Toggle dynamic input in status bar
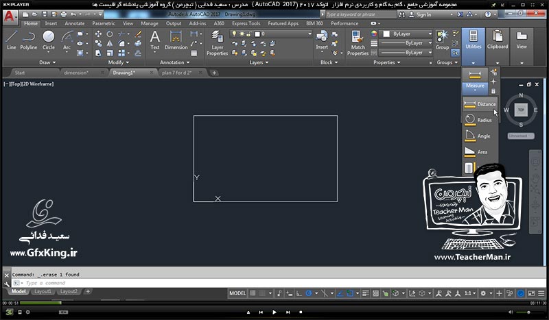Image resolution: width=549 pixels, height=320 pixels. tap(289, 293)
